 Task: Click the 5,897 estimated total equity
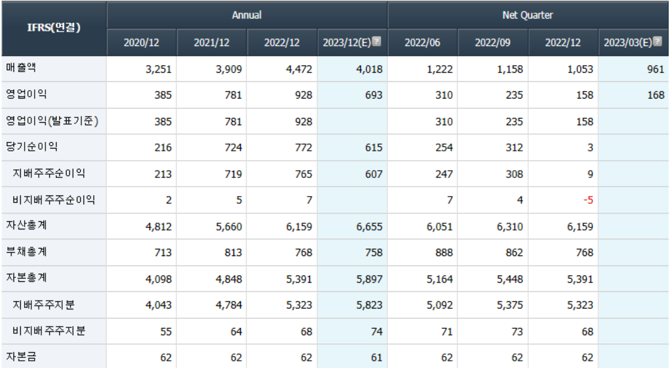(370, 279)
